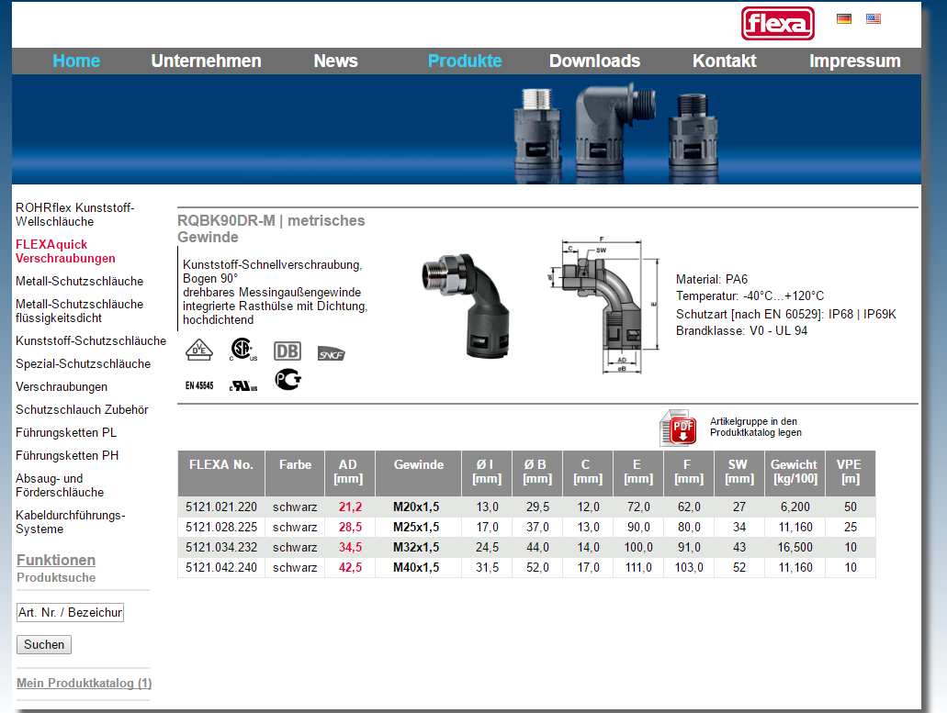
Task: Click the Produktsuche label
Action: pyautogui.click(x=56, y=577)
